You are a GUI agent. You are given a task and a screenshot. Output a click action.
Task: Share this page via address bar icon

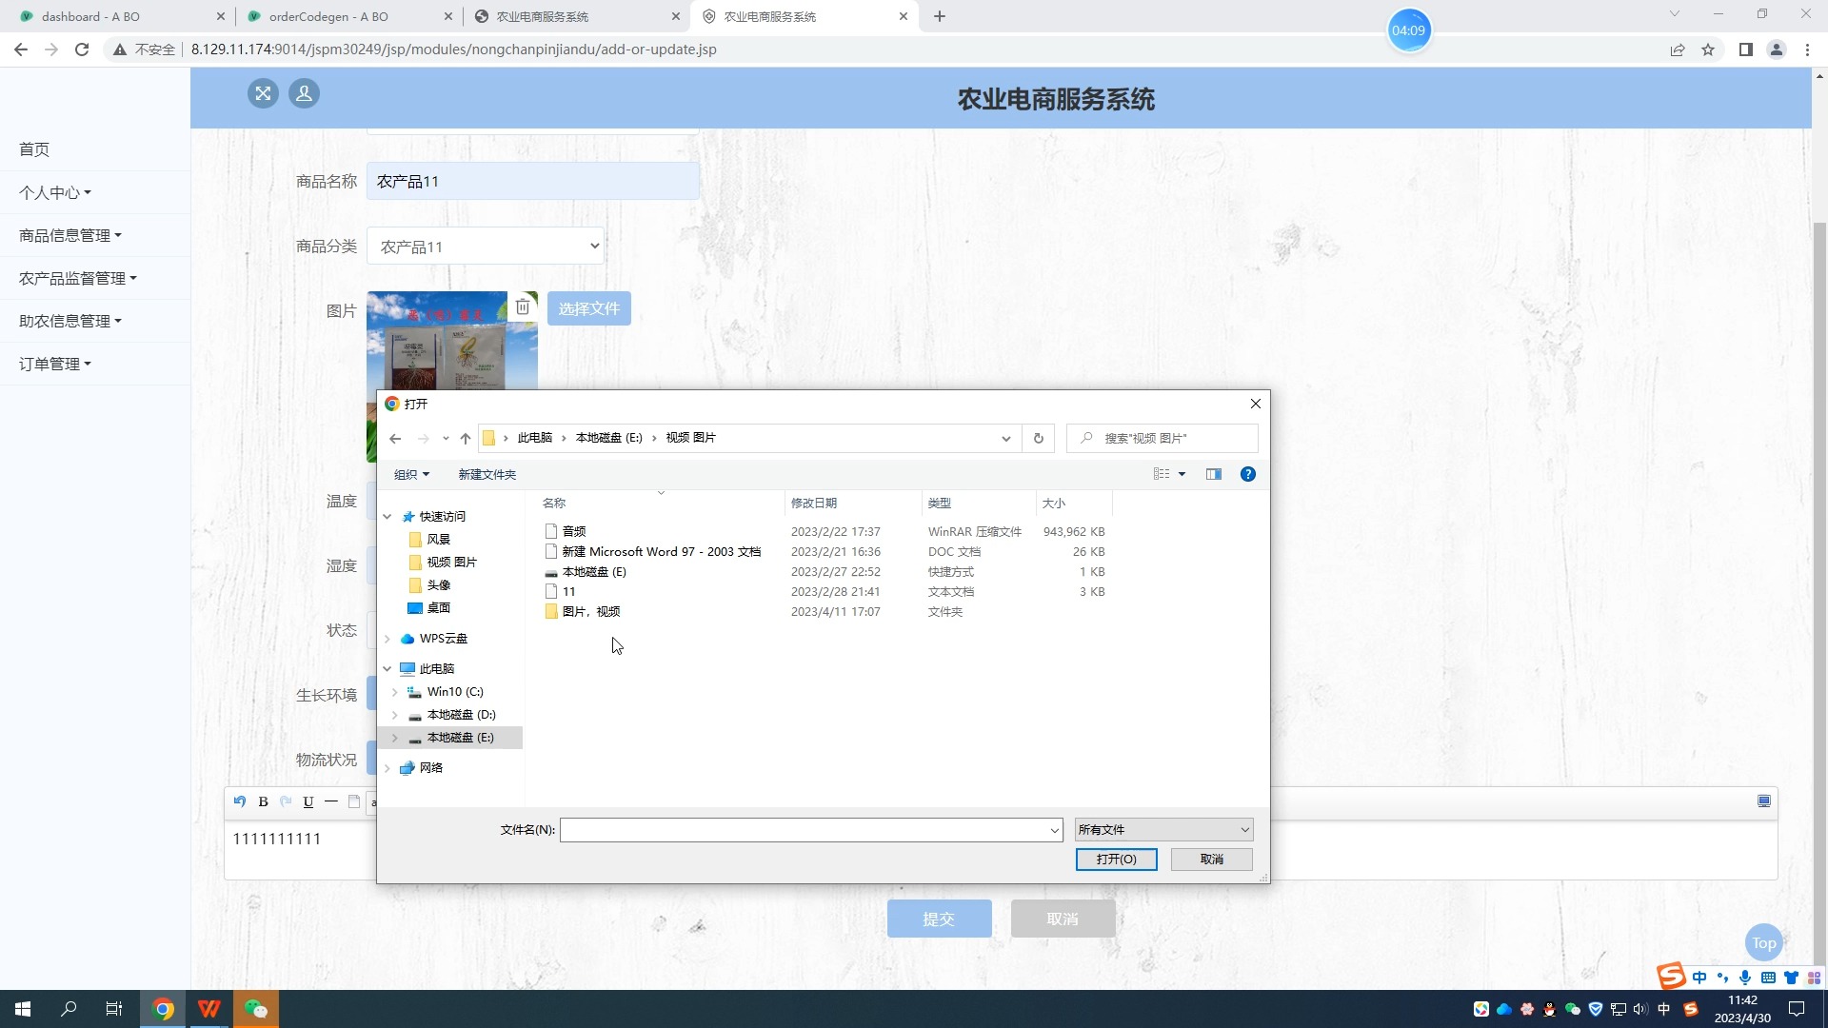tap(1678, 49)
